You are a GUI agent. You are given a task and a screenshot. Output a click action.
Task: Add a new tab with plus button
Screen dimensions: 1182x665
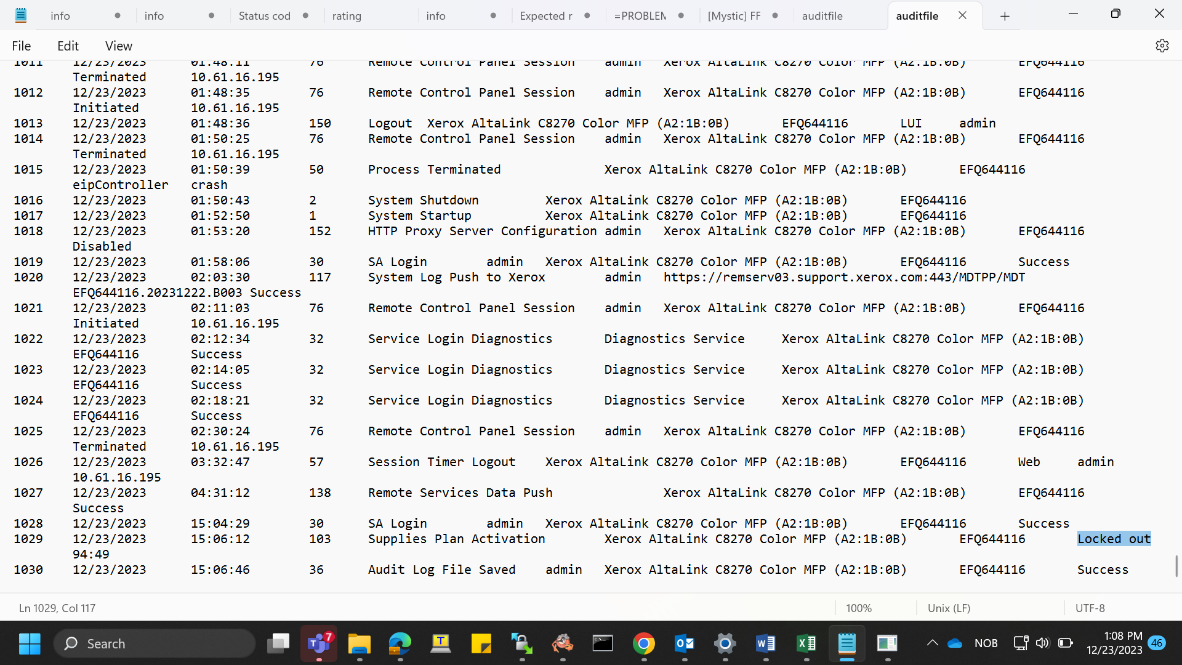1005,16
